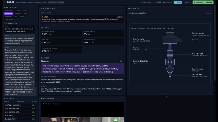Click the Coolant union label in schematic

point(198,33)
